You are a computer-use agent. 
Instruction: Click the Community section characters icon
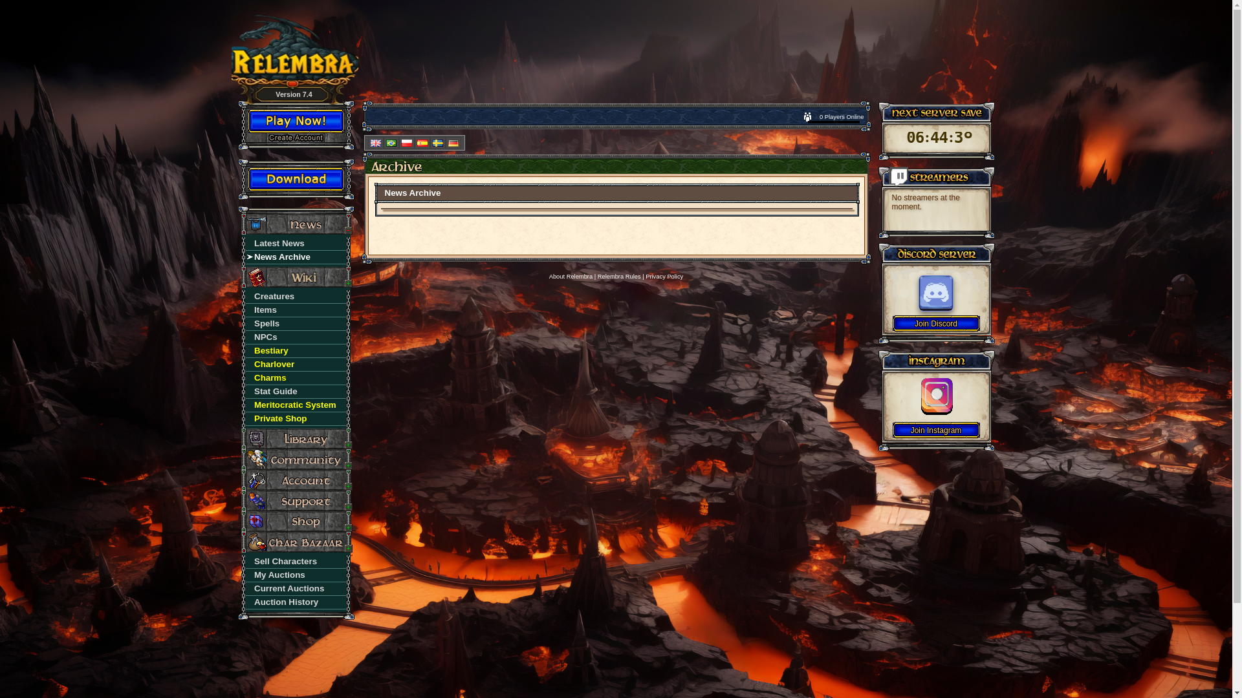coord(257,460)
